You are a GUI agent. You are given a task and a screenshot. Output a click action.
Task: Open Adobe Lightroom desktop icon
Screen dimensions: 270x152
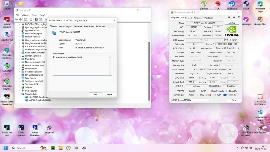click(x=21, y=130)
